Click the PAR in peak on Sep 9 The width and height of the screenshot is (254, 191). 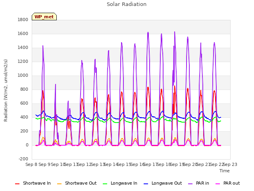tap(43, 46)
